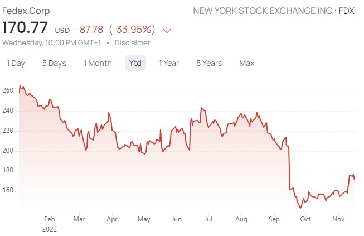Switch chart to Max range
The height and width of the screenshot is (236, 364).
click(x=246, y=63)
